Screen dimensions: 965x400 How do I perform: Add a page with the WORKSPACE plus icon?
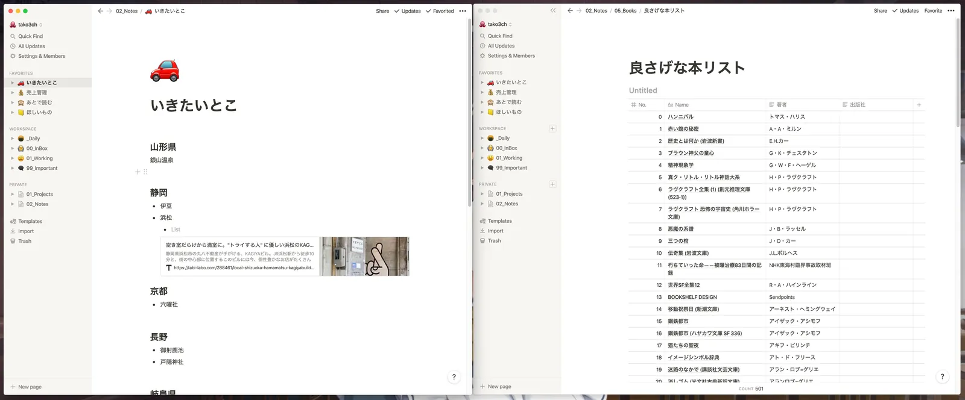552,129
